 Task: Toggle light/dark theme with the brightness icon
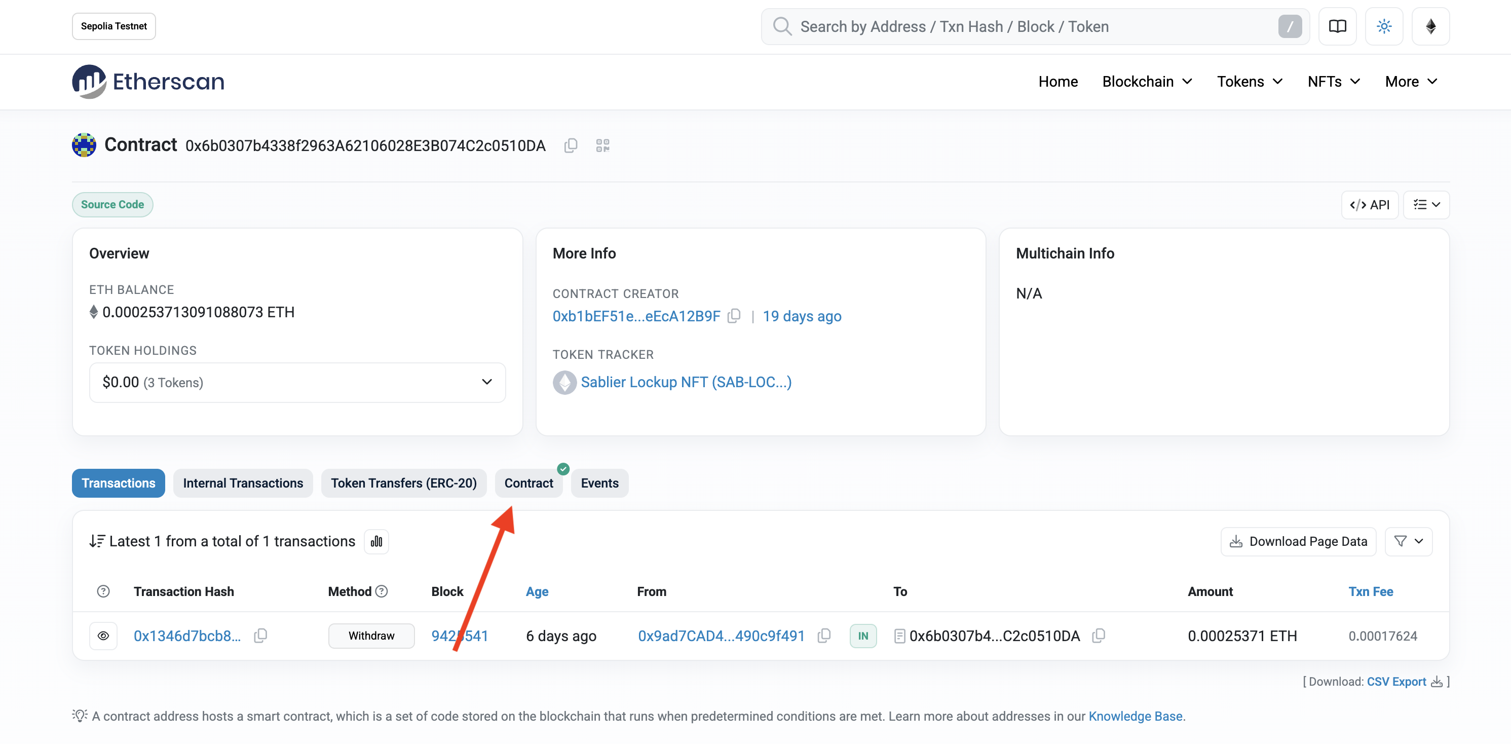pos(1384,26)
